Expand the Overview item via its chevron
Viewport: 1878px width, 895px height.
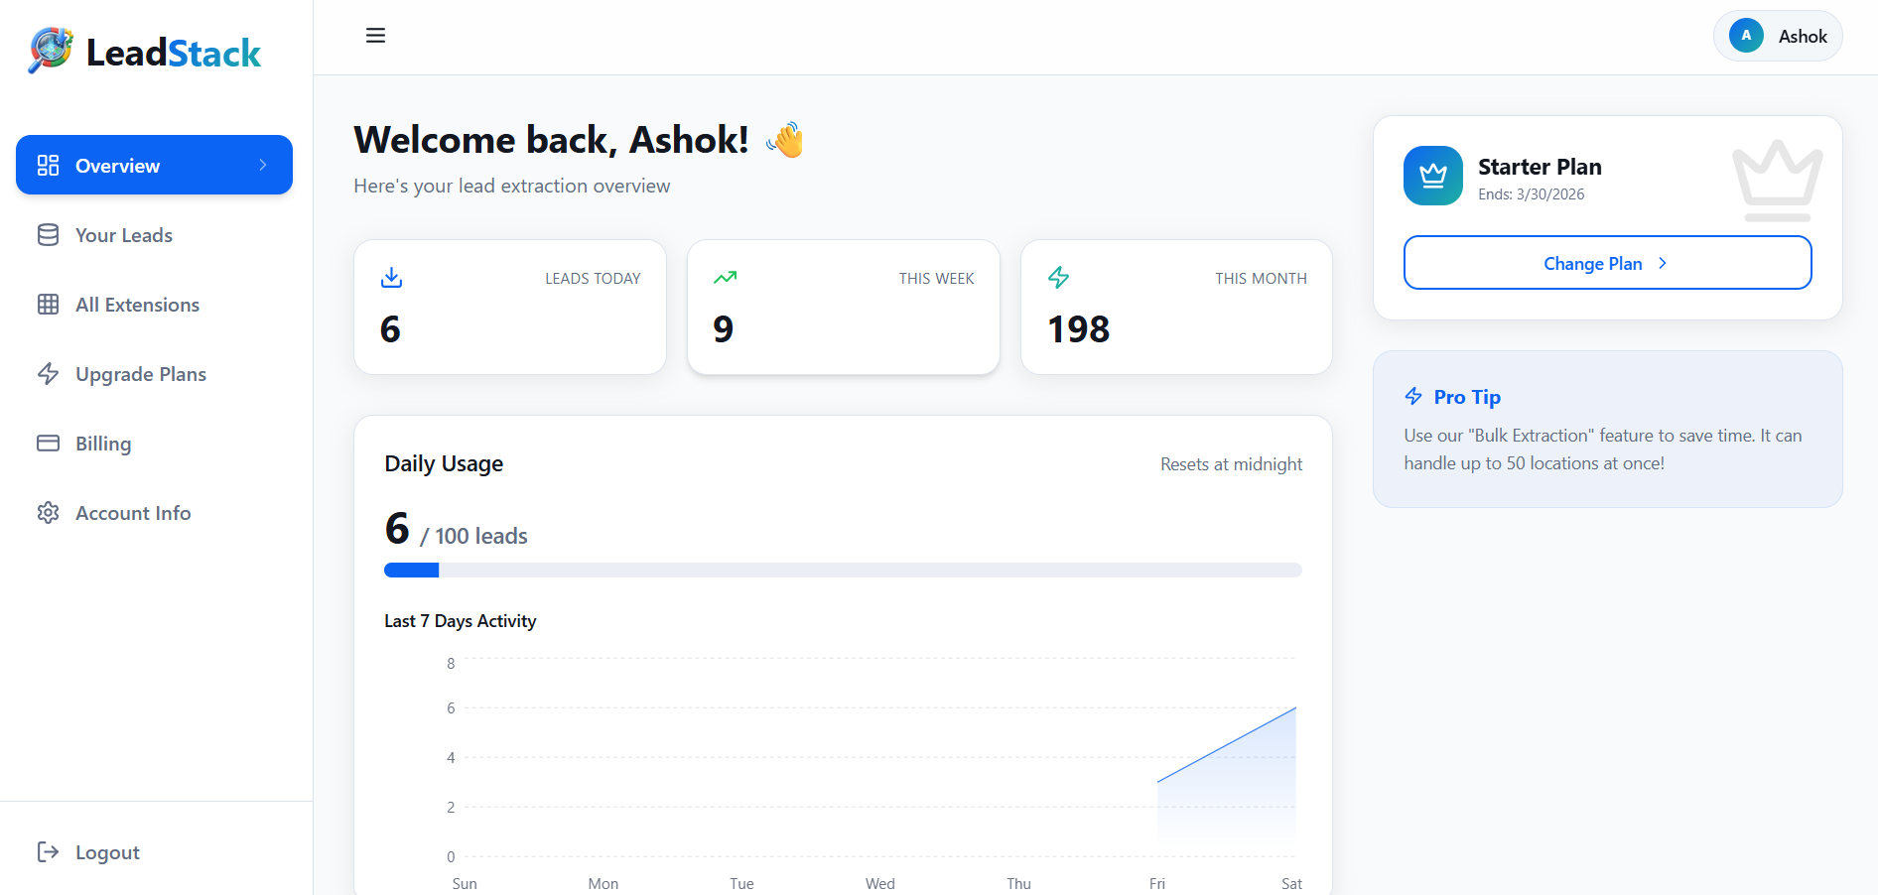262,165
